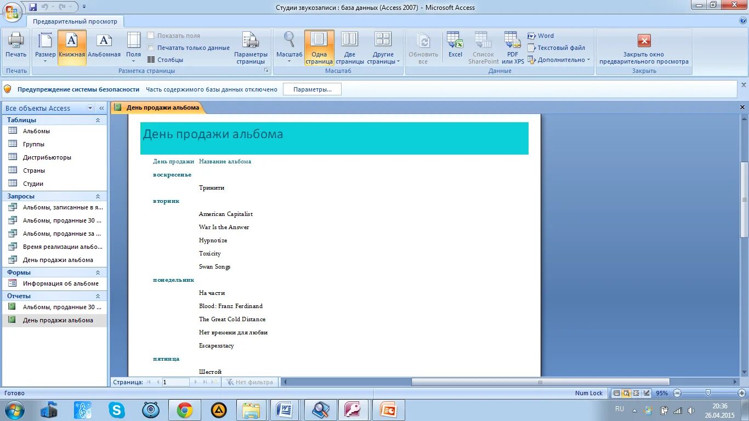Open Все объекты Access dropdown
The width and height of the screenshot is (749, 421).
point(90,108)
